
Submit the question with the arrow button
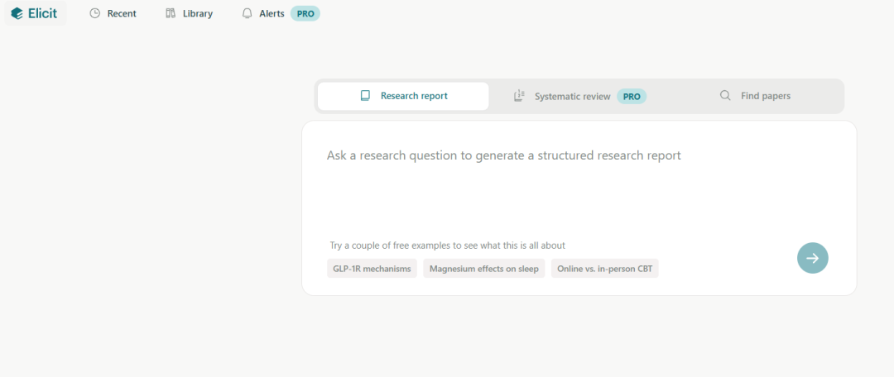click(812, 258)
